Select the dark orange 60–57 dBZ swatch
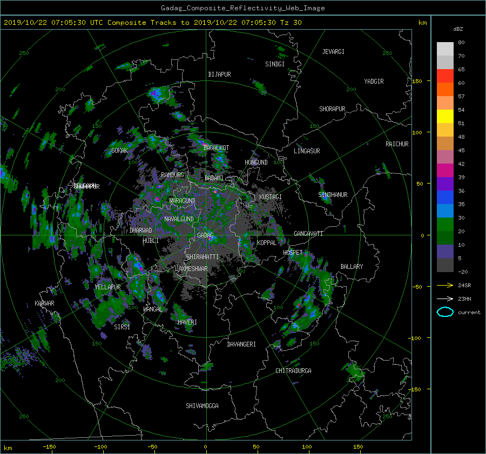The width and height of the screenshot is (486, 454). 445,90
